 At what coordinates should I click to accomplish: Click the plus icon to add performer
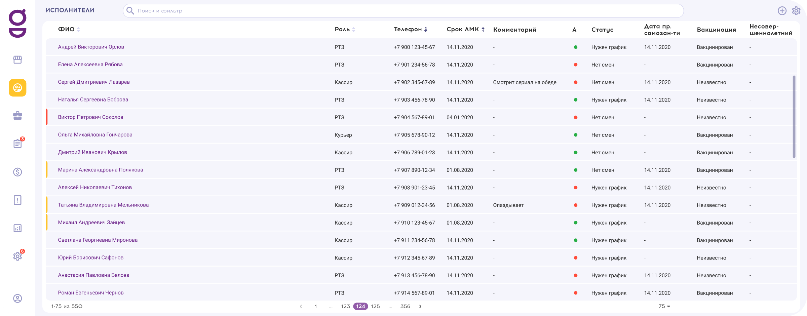coord(782,11)
